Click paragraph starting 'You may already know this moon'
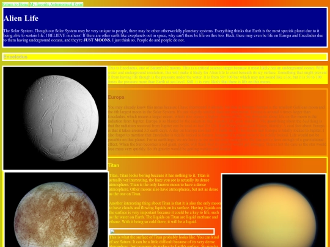330x247 pixels. point(217,128)
